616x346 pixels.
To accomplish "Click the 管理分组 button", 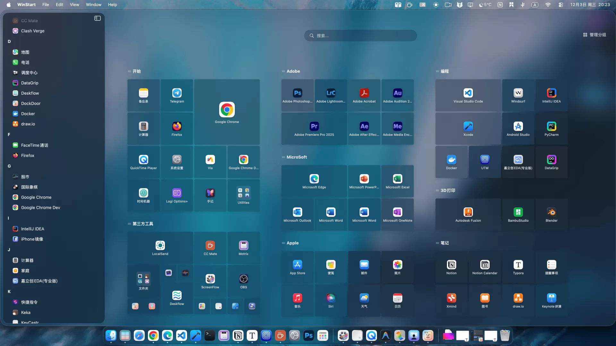I will (x=595, y=35).
